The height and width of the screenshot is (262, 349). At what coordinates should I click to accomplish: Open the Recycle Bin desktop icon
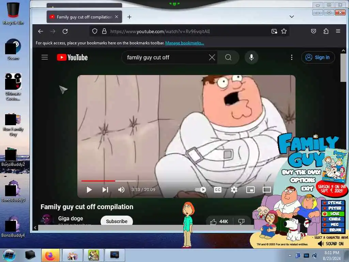point(13,13)
